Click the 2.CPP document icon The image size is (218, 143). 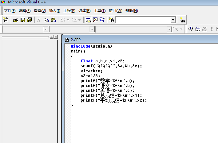(x=67, y=40)
